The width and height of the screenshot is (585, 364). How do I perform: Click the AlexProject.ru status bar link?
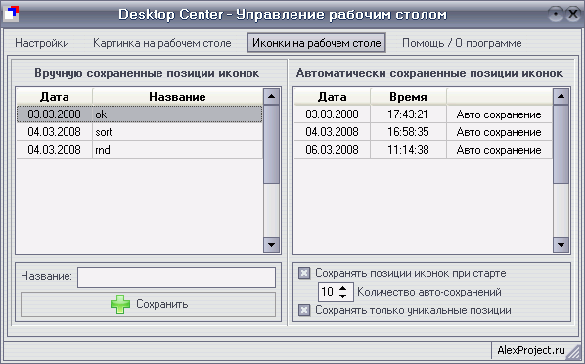coord(531,350)
